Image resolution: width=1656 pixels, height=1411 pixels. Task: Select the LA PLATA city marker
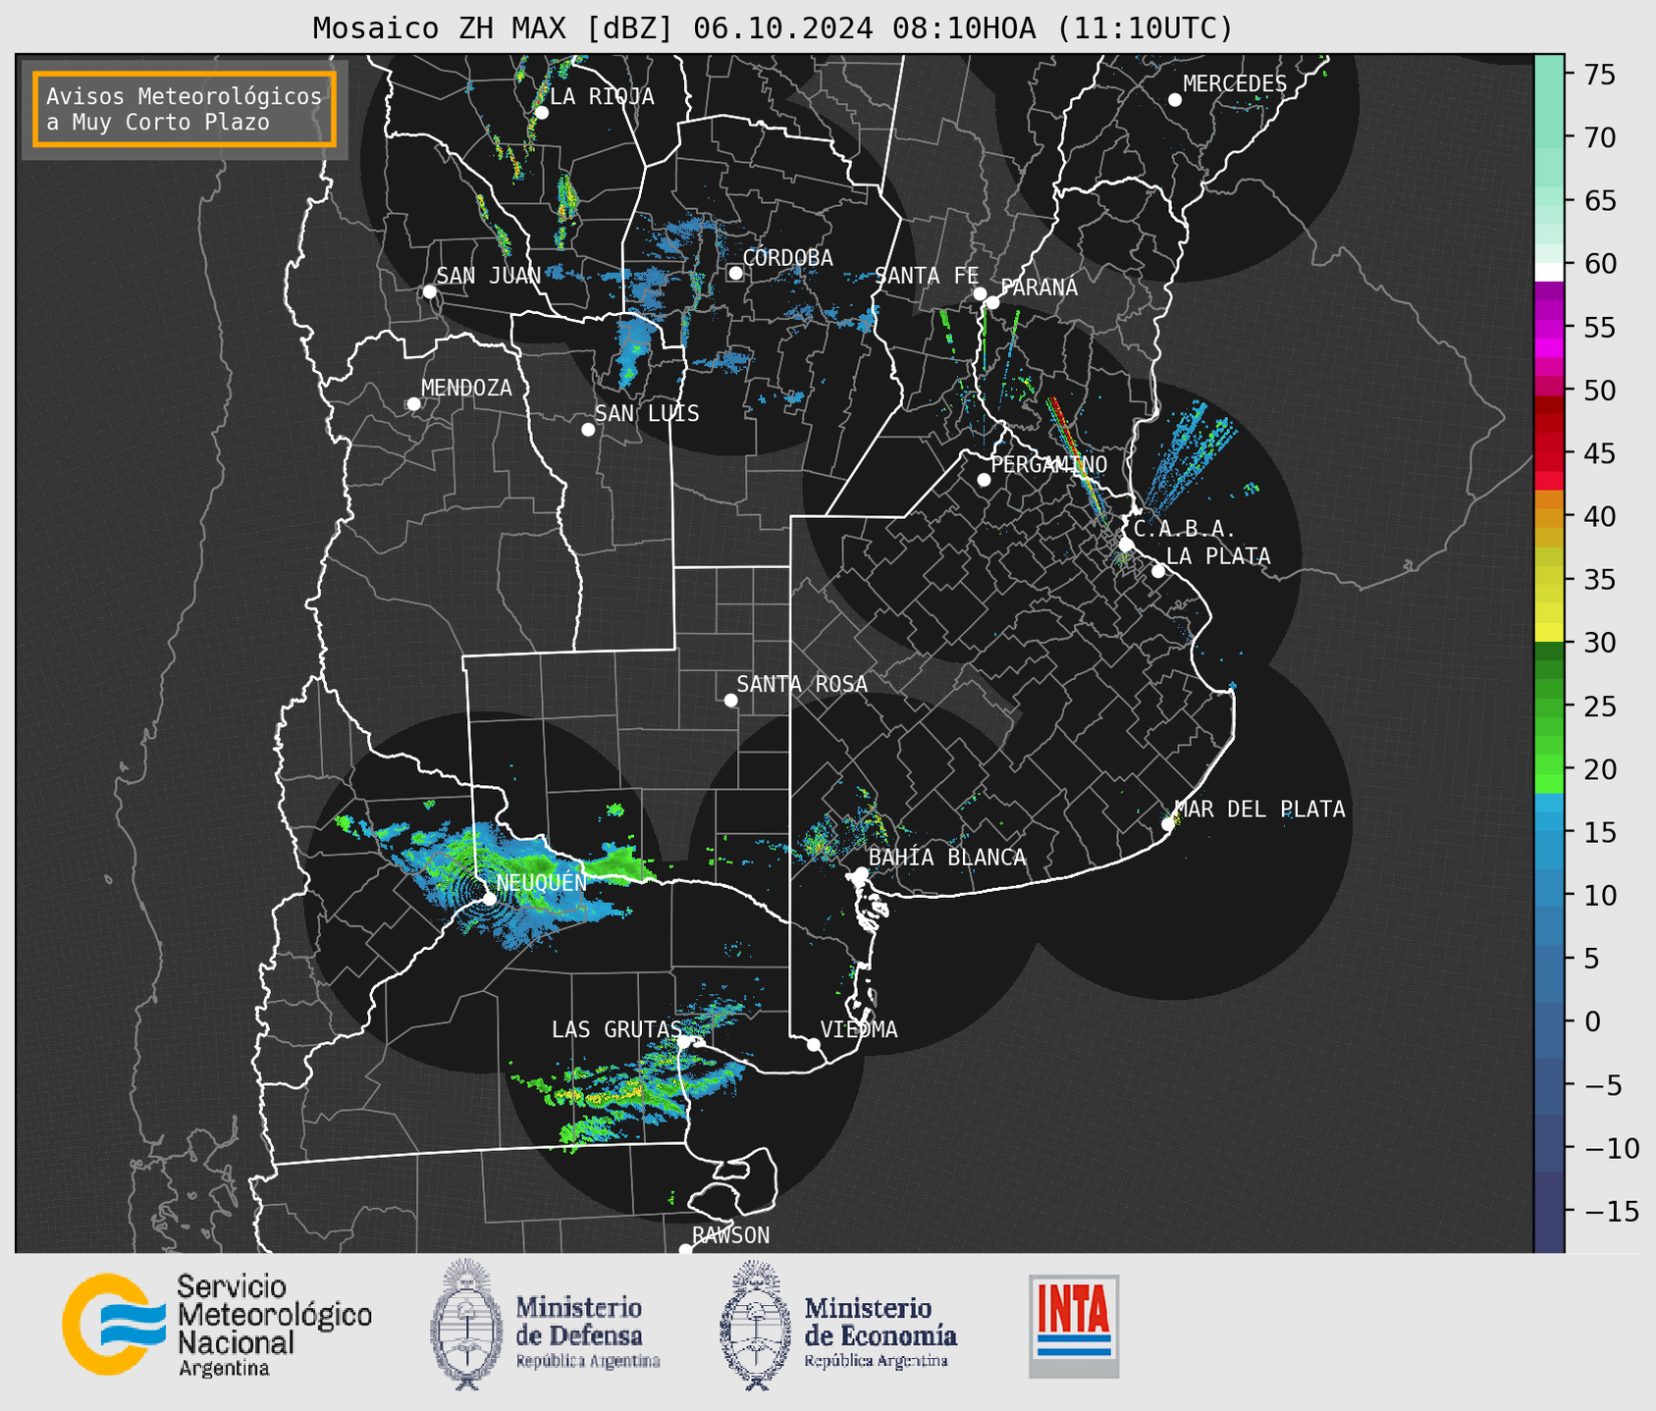1158,571
